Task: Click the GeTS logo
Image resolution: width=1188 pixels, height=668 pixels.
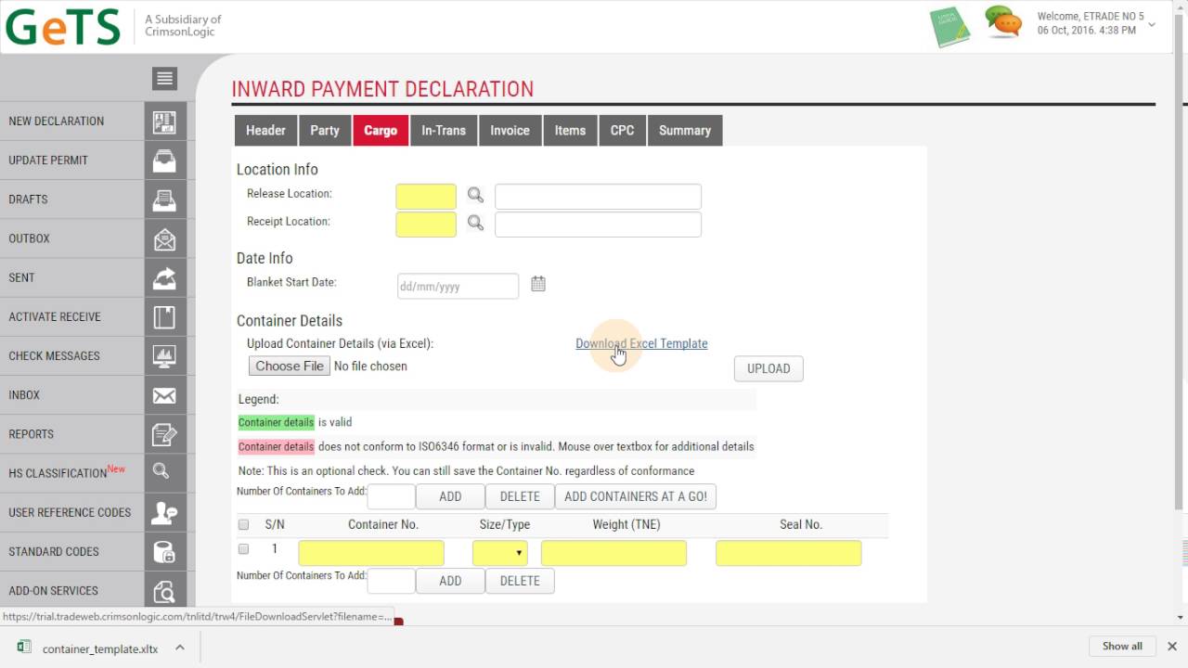Action: (63, 25)
